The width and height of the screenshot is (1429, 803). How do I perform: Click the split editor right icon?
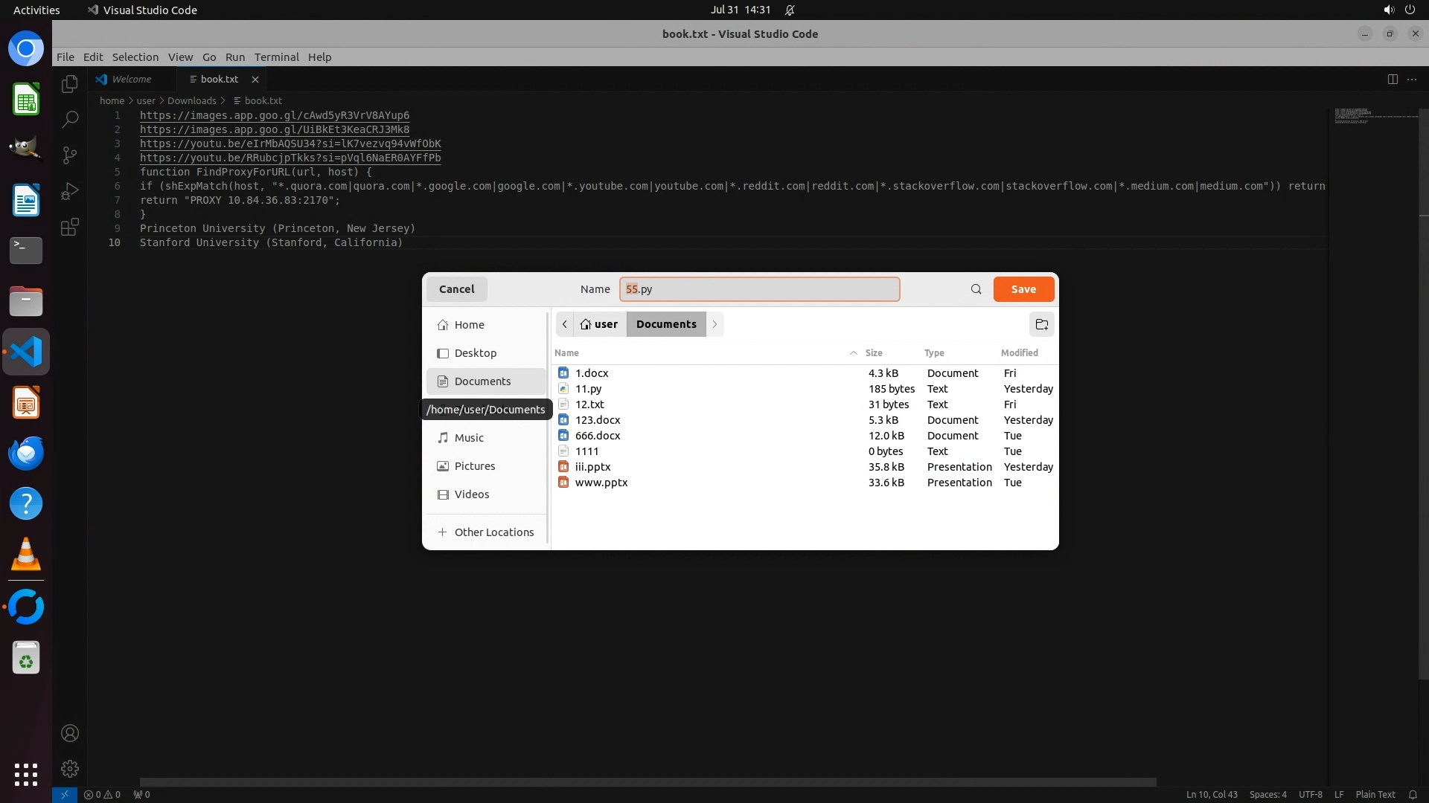pos(1393,80)
